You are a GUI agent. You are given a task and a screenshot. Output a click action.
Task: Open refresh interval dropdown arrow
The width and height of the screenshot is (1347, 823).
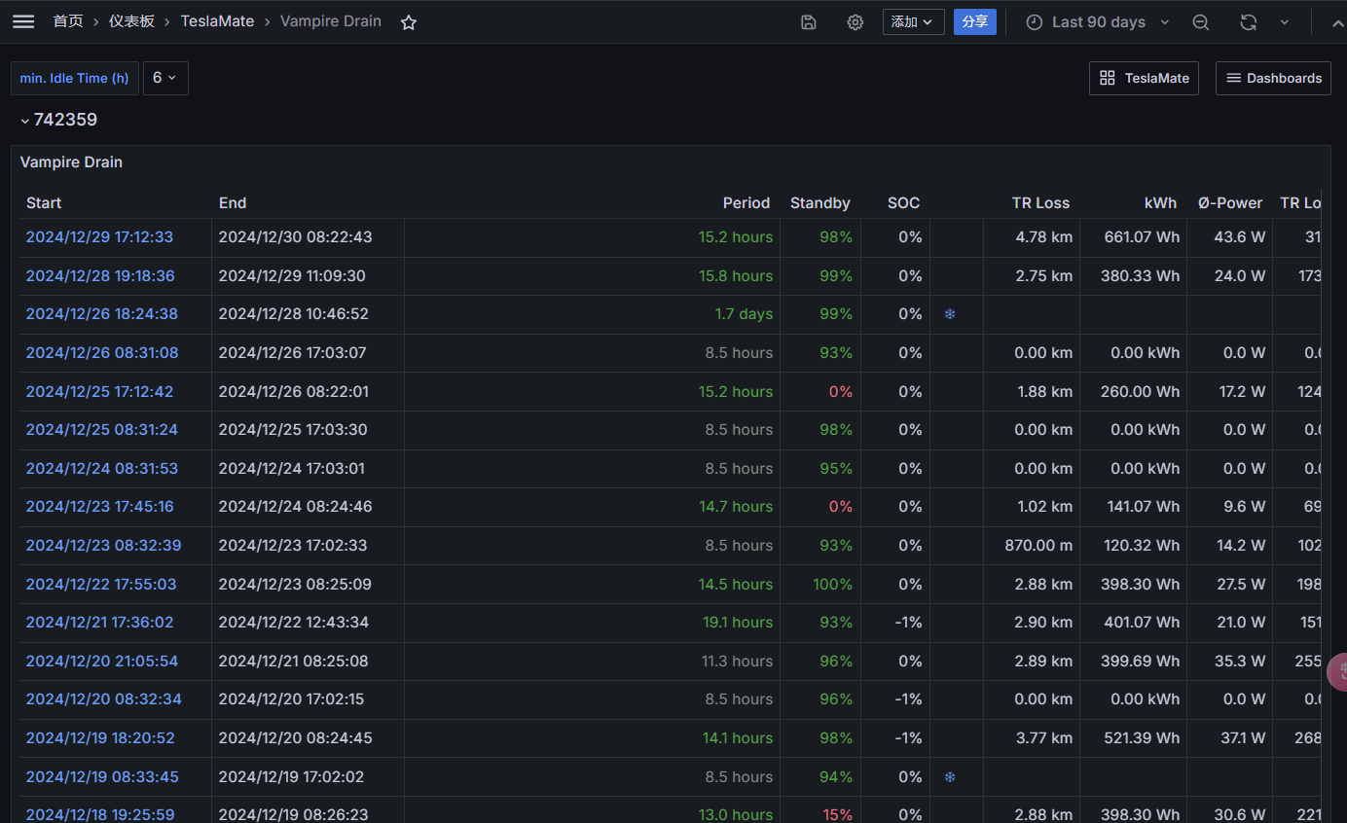tap(1285, 22)
